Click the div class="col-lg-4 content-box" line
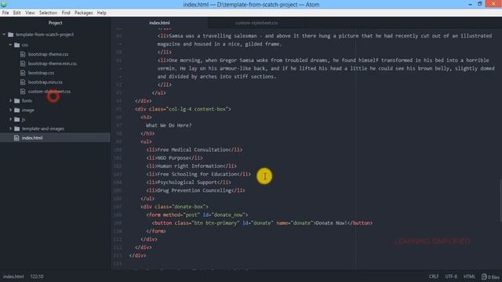This screenshot has width=502, height=282. [x=183, y=109]
